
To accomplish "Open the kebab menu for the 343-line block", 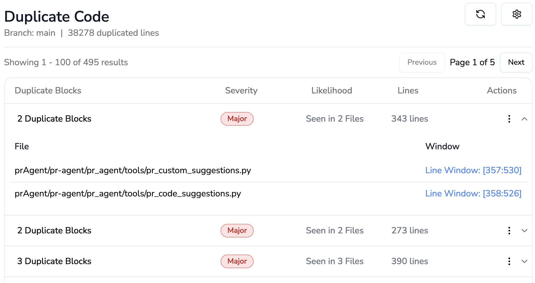I will (509, 119).
